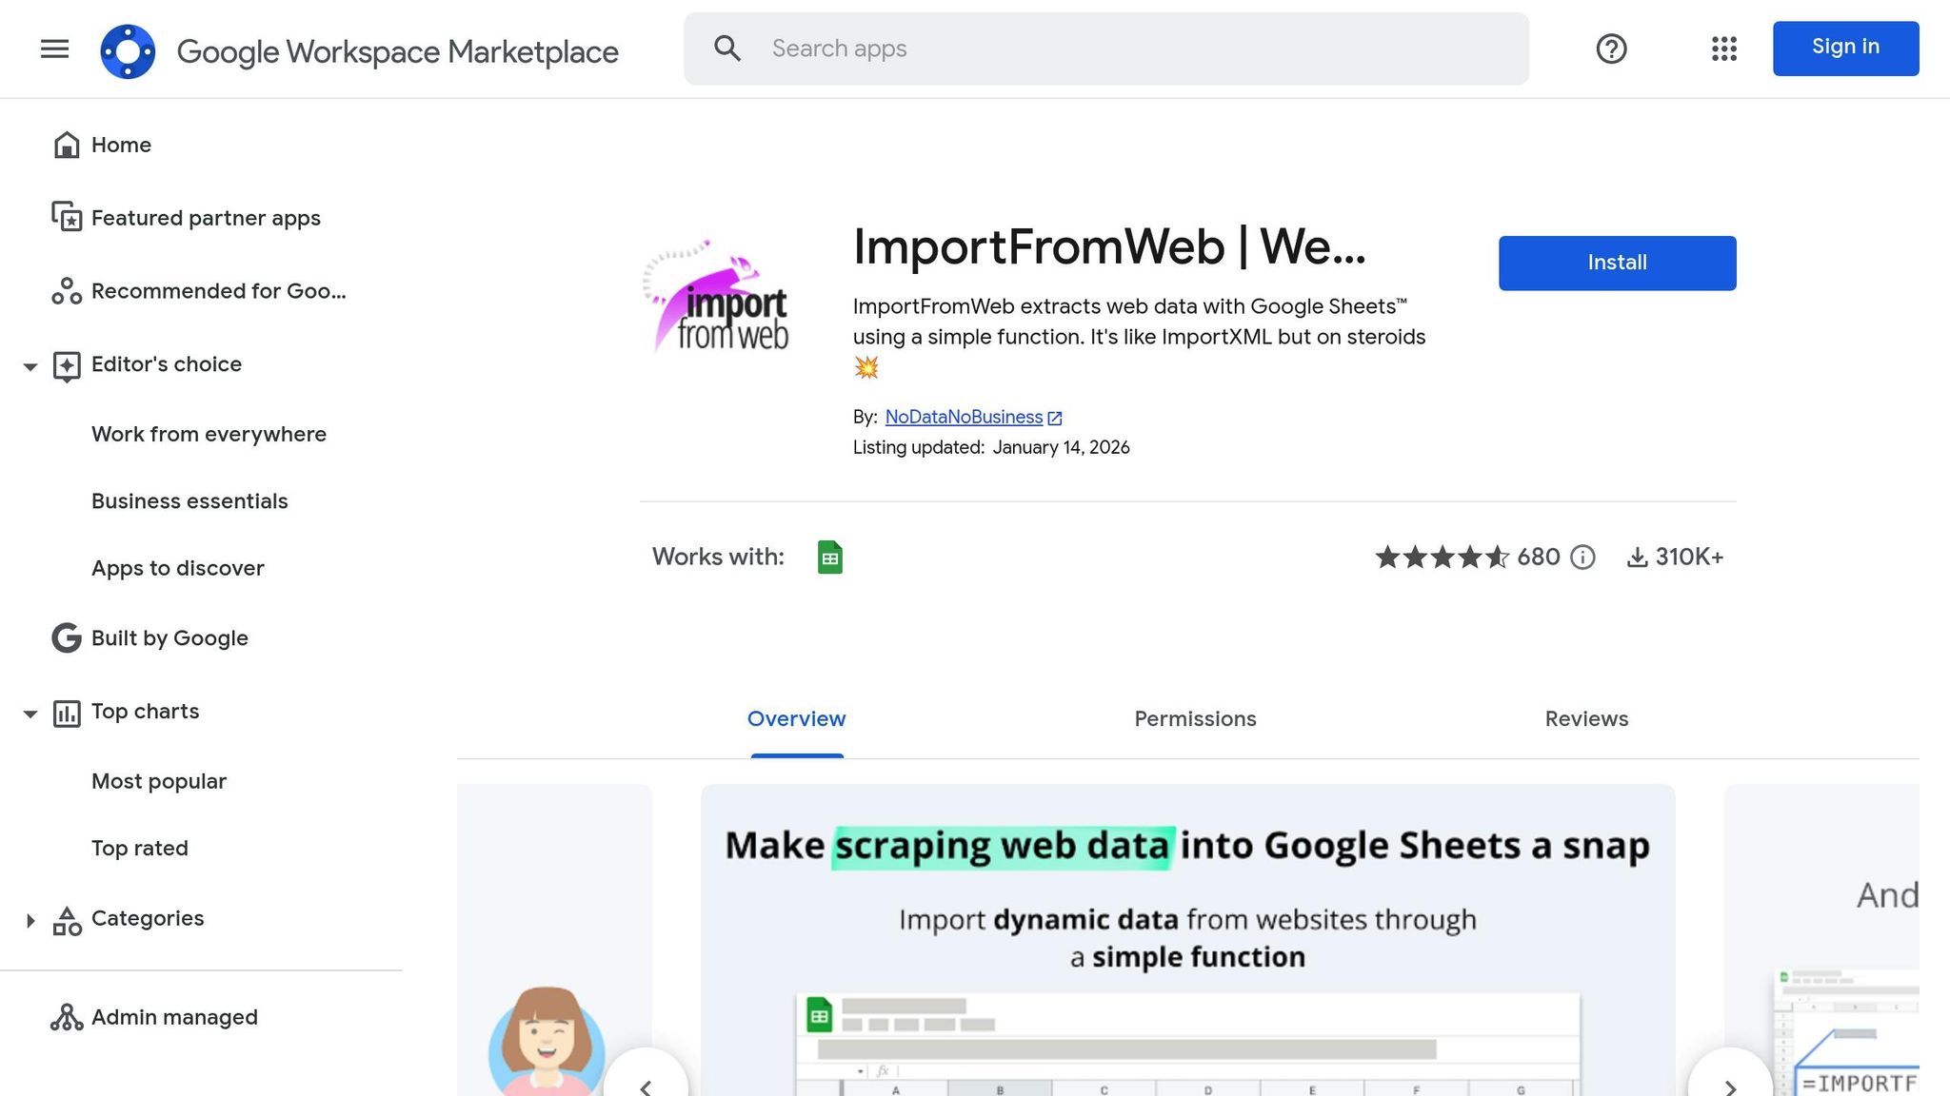Screen dimensions: 1950x1096
Task: Open the Google apps grid icon
Action: (1722, 49)
